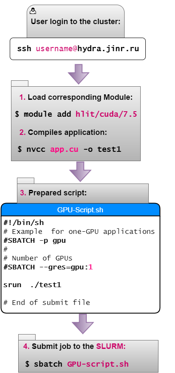Click the pink GPU-script.sh in sbatch command
The height and width of the screenshot is (373, 175).
pos(98,364)
